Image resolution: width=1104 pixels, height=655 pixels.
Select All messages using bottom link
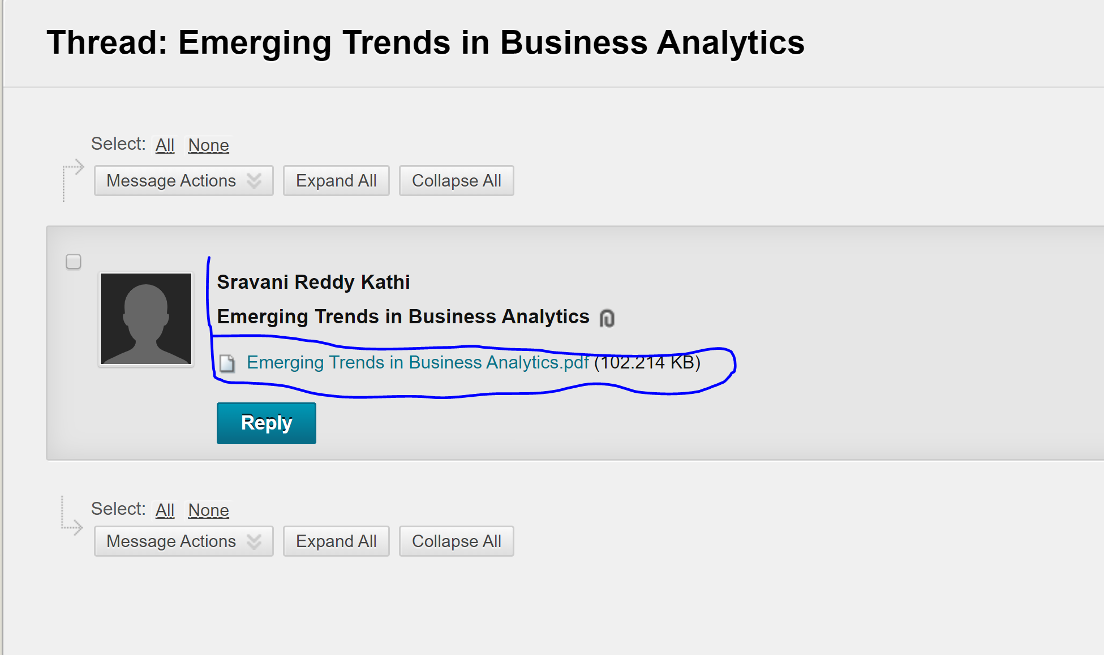[x=165, y=510]
